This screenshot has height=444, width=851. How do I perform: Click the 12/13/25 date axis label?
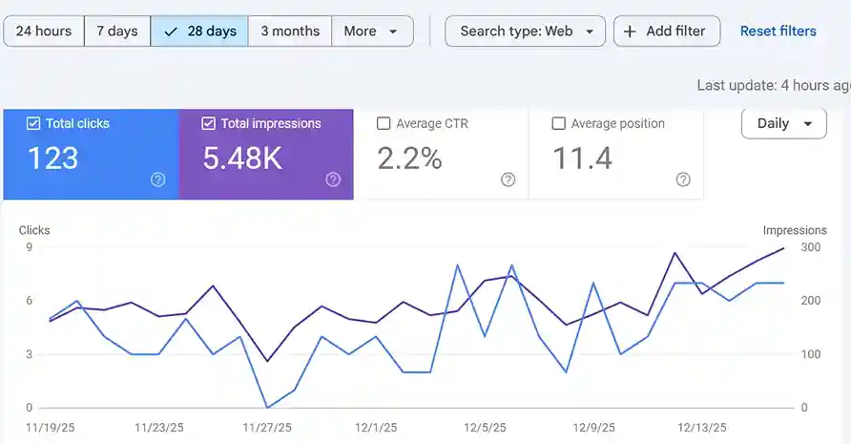[x=702, y=428]
